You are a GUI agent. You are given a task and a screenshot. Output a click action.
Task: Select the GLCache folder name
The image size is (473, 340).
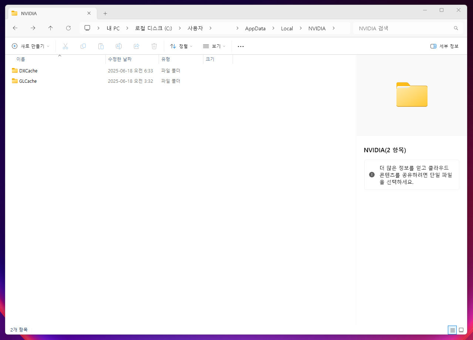click(x=28, y=81)
